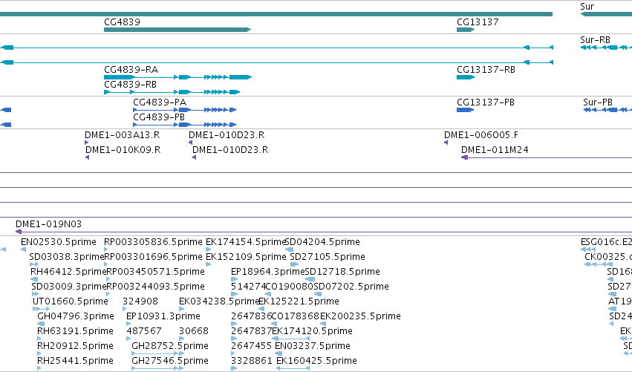632x372 pixels.
Task: Click the DME1-019N03 clone label
Action: (48, 224)
